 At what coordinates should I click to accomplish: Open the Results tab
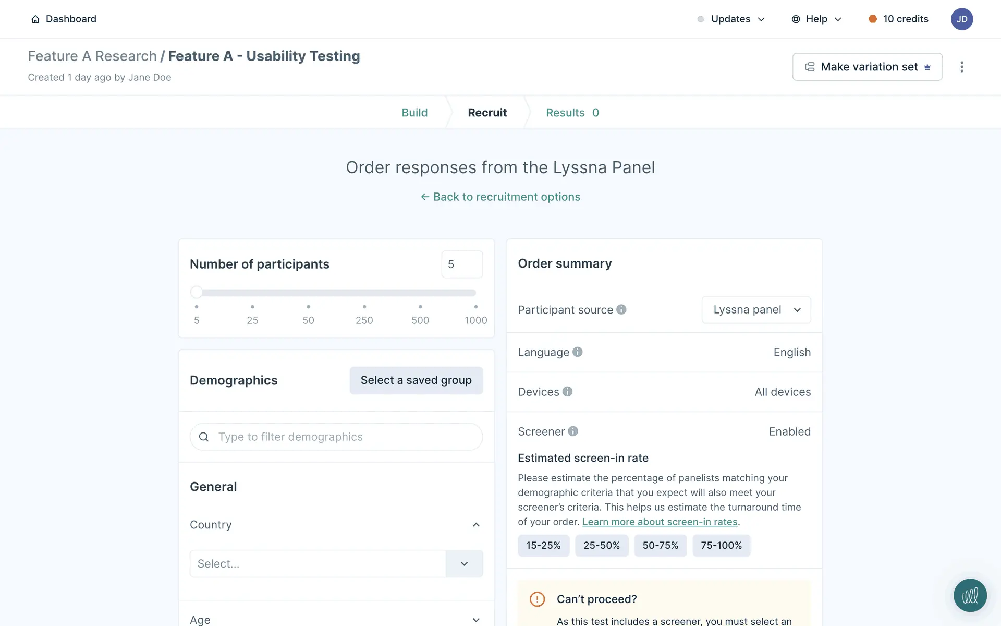coord(572,113)
